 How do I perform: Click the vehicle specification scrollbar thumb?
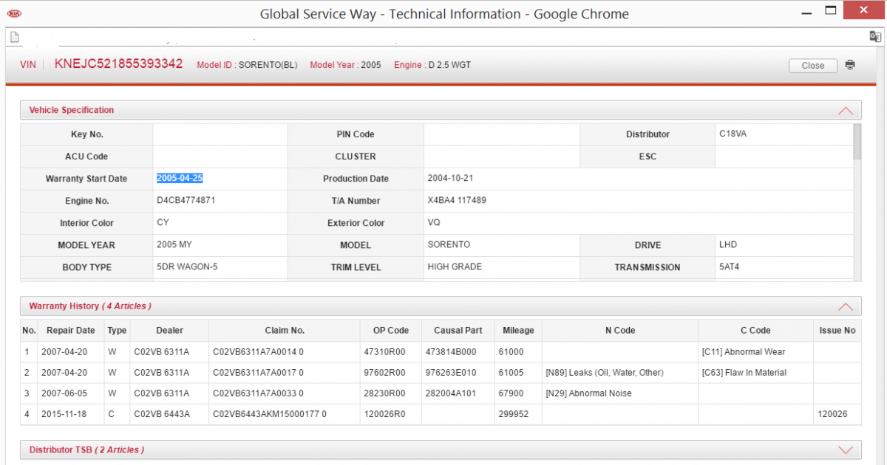point(857,142)
